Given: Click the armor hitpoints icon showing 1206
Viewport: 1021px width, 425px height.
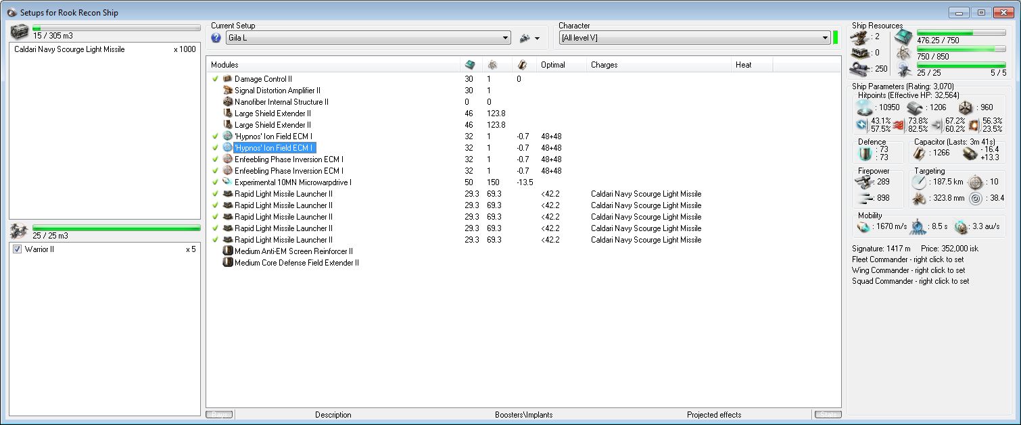Looking at the screenshot, I should coord(914,107).
